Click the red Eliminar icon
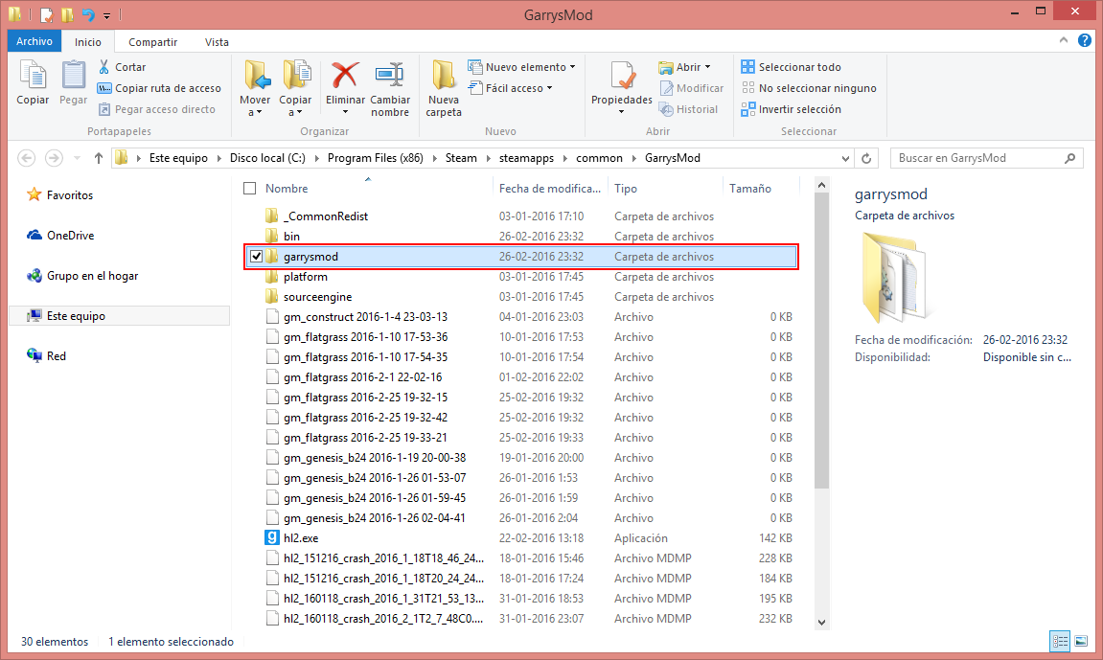The image size is (1103, 660). coord(345,76)
